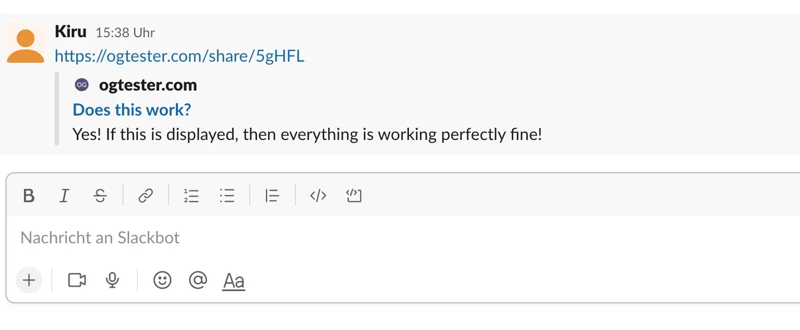Insert a code block
This screenshot has width=800, height=330.
tap(354, 196)
